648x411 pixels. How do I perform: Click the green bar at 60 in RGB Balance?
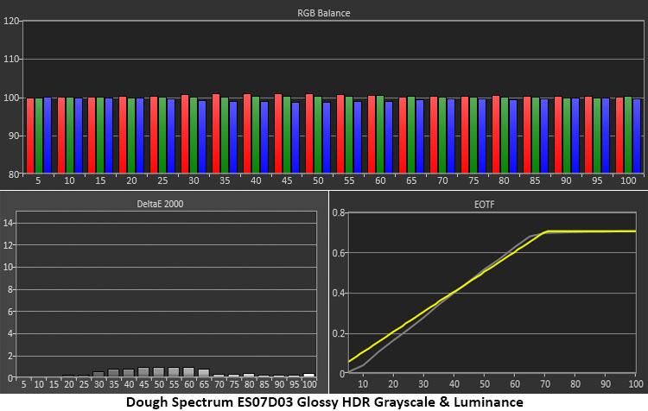click(380, 134)
